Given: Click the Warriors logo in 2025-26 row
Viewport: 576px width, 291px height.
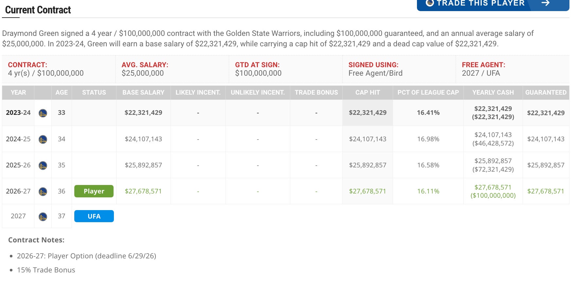Looking at the screenshot, I should pyautogui.click(x=43, y=165).
